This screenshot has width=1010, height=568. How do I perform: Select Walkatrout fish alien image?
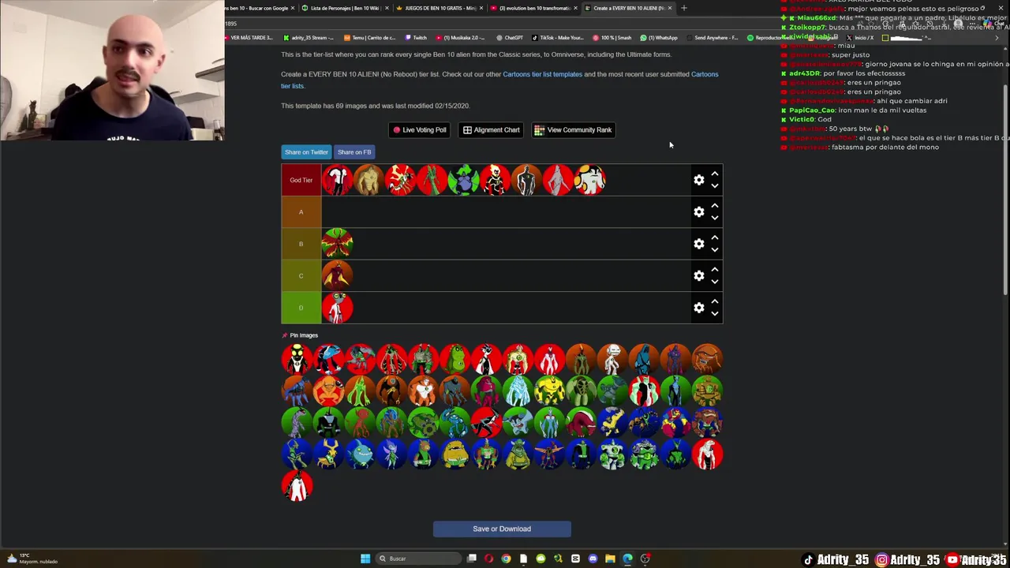click(360, 454)
